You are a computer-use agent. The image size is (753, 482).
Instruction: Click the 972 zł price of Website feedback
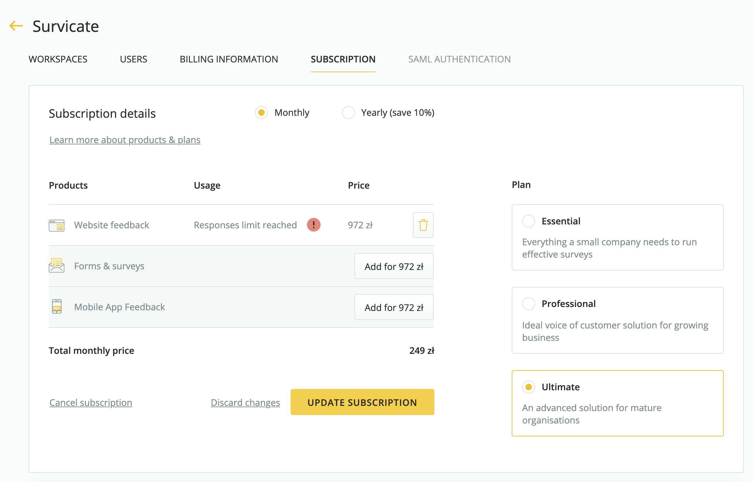click(x=360, y=225)
